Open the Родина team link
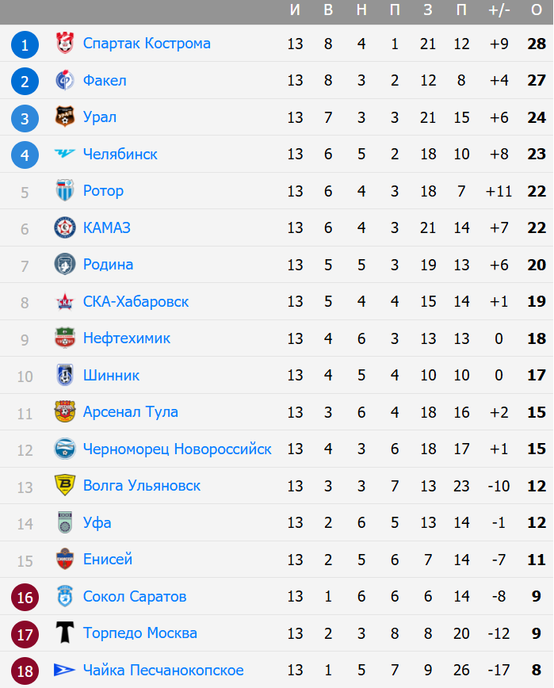This screenshot has height=688, width=554. pyautogui.click(x=108, y=265)
